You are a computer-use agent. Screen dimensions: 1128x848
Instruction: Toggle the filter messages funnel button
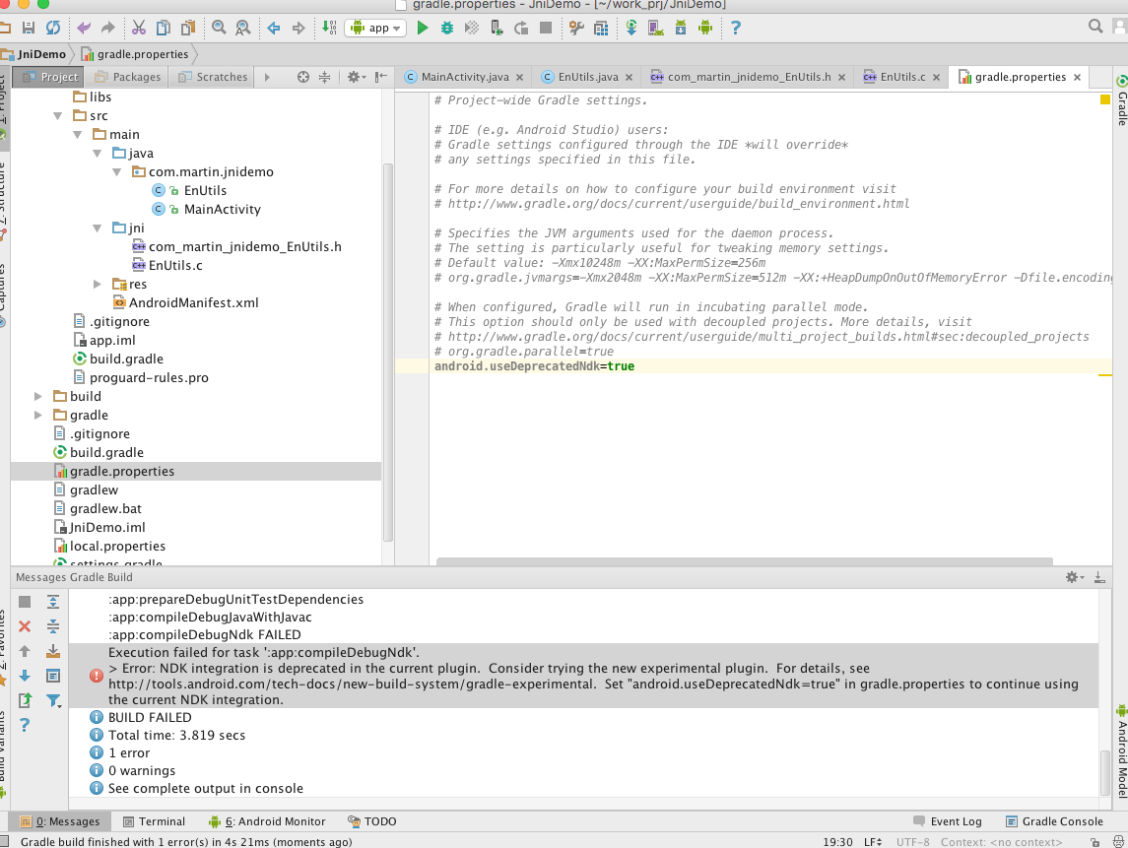[53, 701]
